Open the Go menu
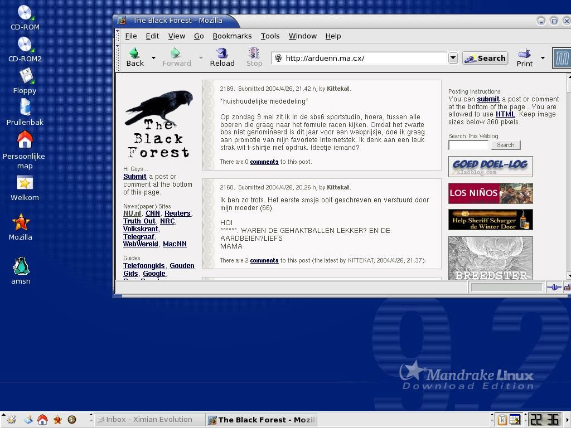571x428 pixels. point(199,36)
